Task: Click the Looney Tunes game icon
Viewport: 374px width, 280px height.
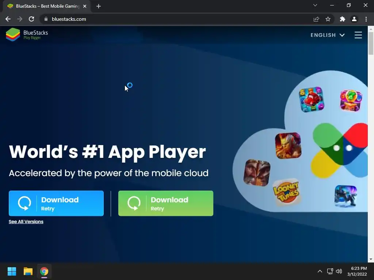Action: point(286,192)
